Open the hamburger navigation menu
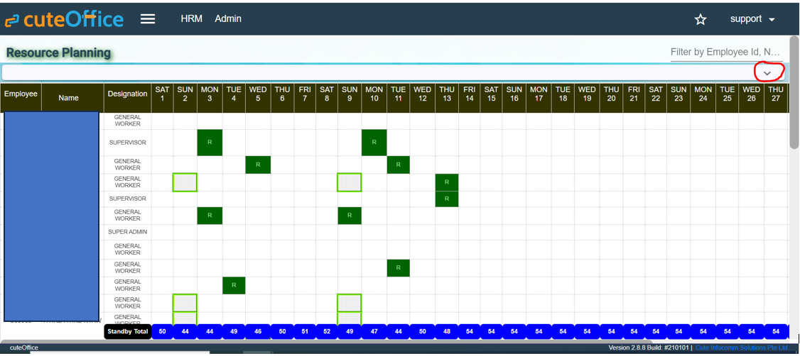The height and width of the screenshot is (356, 800). [x=148, y=19]
